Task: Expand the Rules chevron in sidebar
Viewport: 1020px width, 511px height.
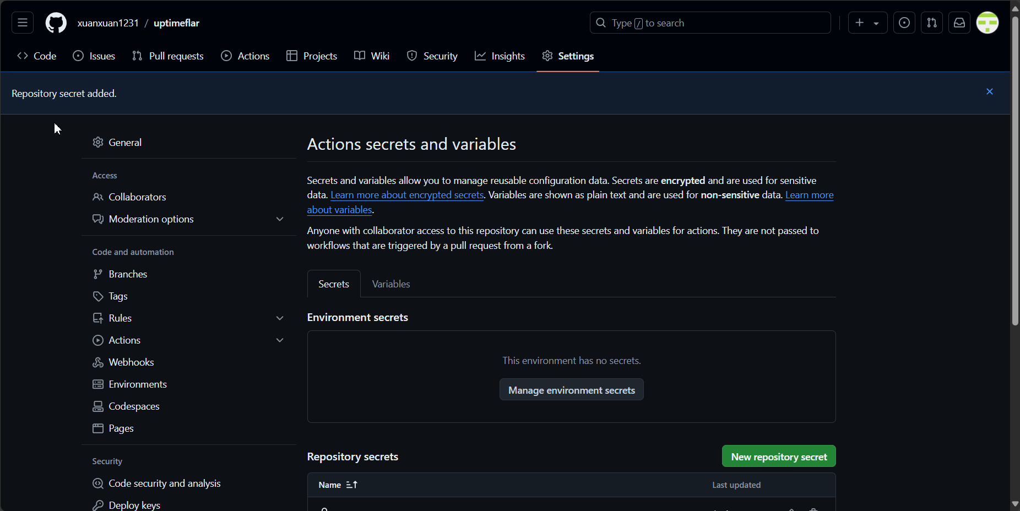Action: (280, 318)
